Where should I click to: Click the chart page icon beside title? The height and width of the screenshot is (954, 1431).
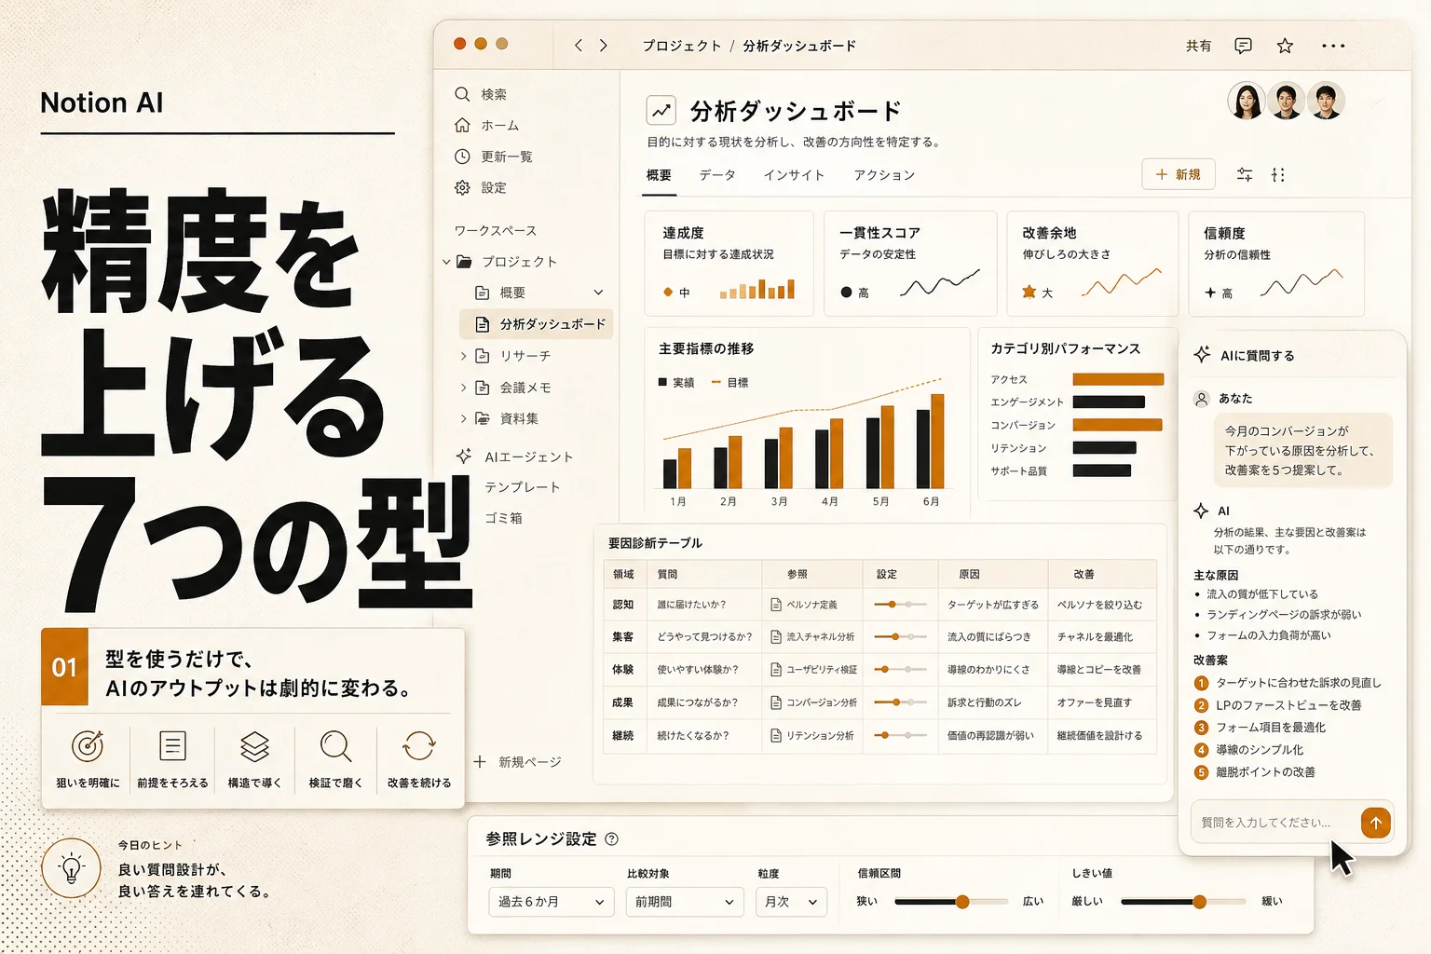pos(661,111)
